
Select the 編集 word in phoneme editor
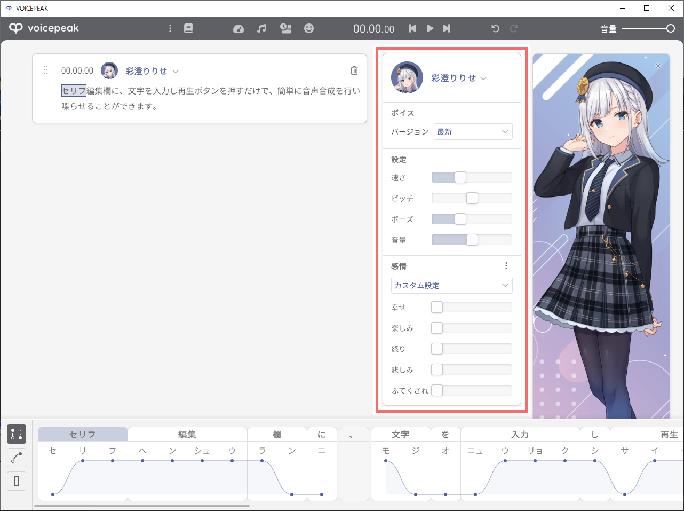(x=187, y=434)
